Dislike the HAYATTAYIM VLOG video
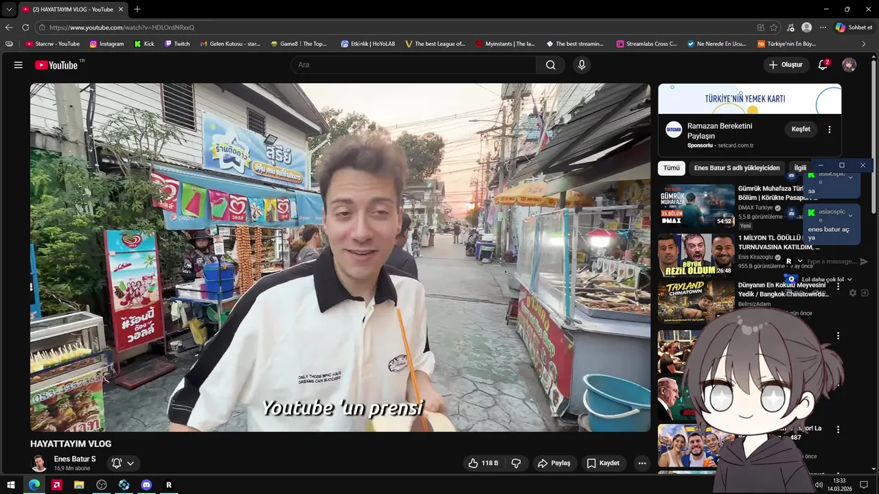The image size is (879, 494). pos(516,463)
